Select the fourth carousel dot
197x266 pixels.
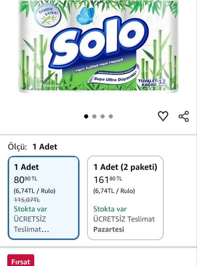pyautogui.click(x=110, y=115)
